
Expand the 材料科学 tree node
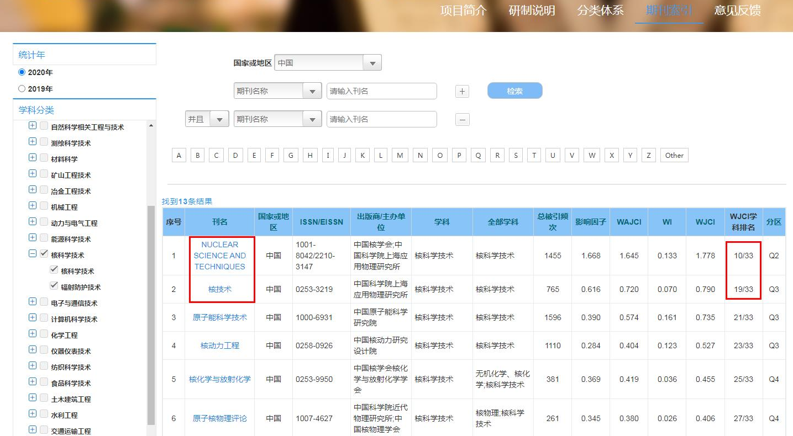pos(33,158)
